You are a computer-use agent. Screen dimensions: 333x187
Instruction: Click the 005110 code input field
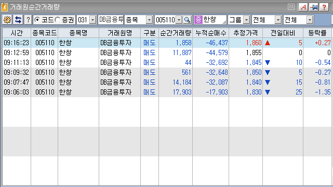pos(165,20)
